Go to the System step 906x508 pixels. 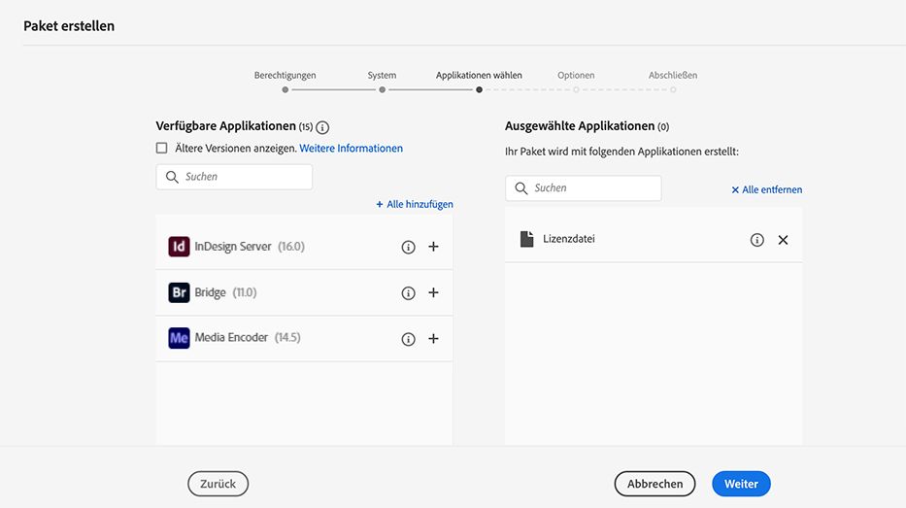tap(382, 89)
